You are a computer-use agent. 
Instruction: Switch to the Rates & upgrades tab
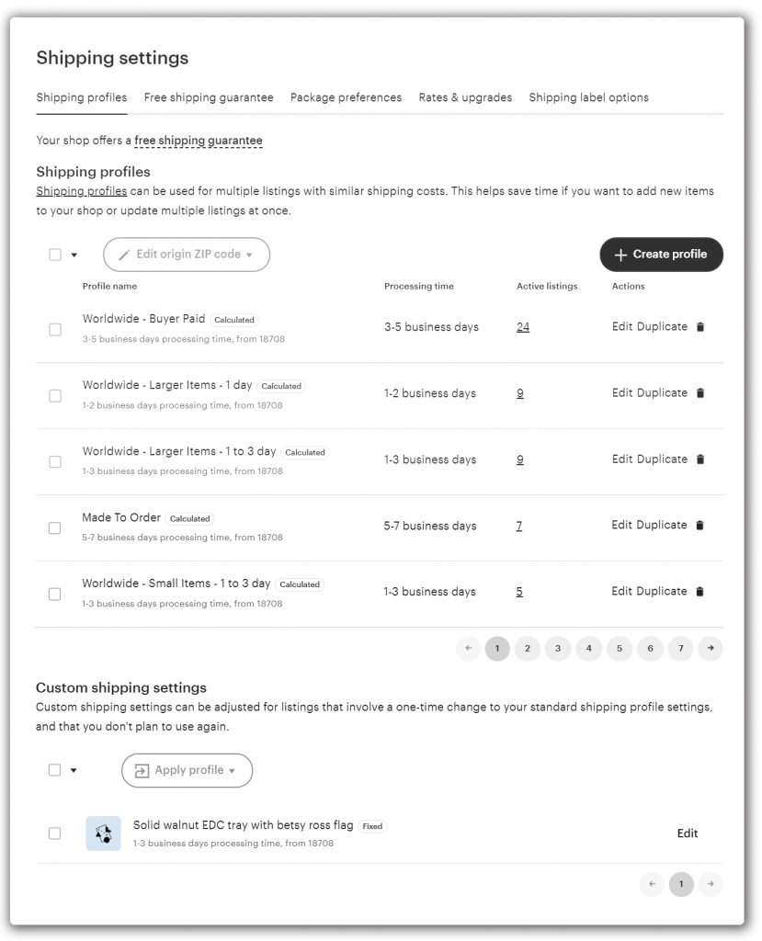465,97
